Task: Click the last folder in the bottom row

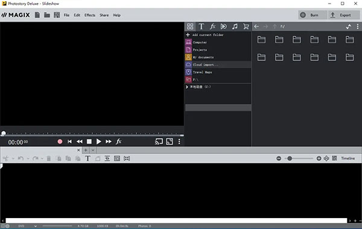Action: (x=349, y=57)
